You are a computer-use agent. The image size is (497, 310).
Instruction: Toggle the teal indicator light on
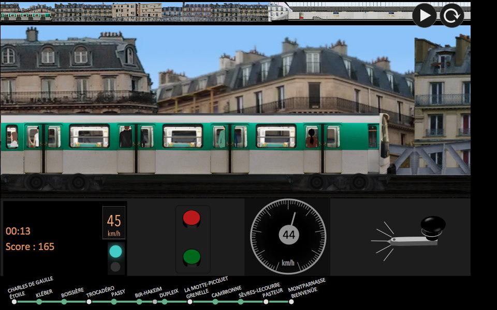[116, 252]
